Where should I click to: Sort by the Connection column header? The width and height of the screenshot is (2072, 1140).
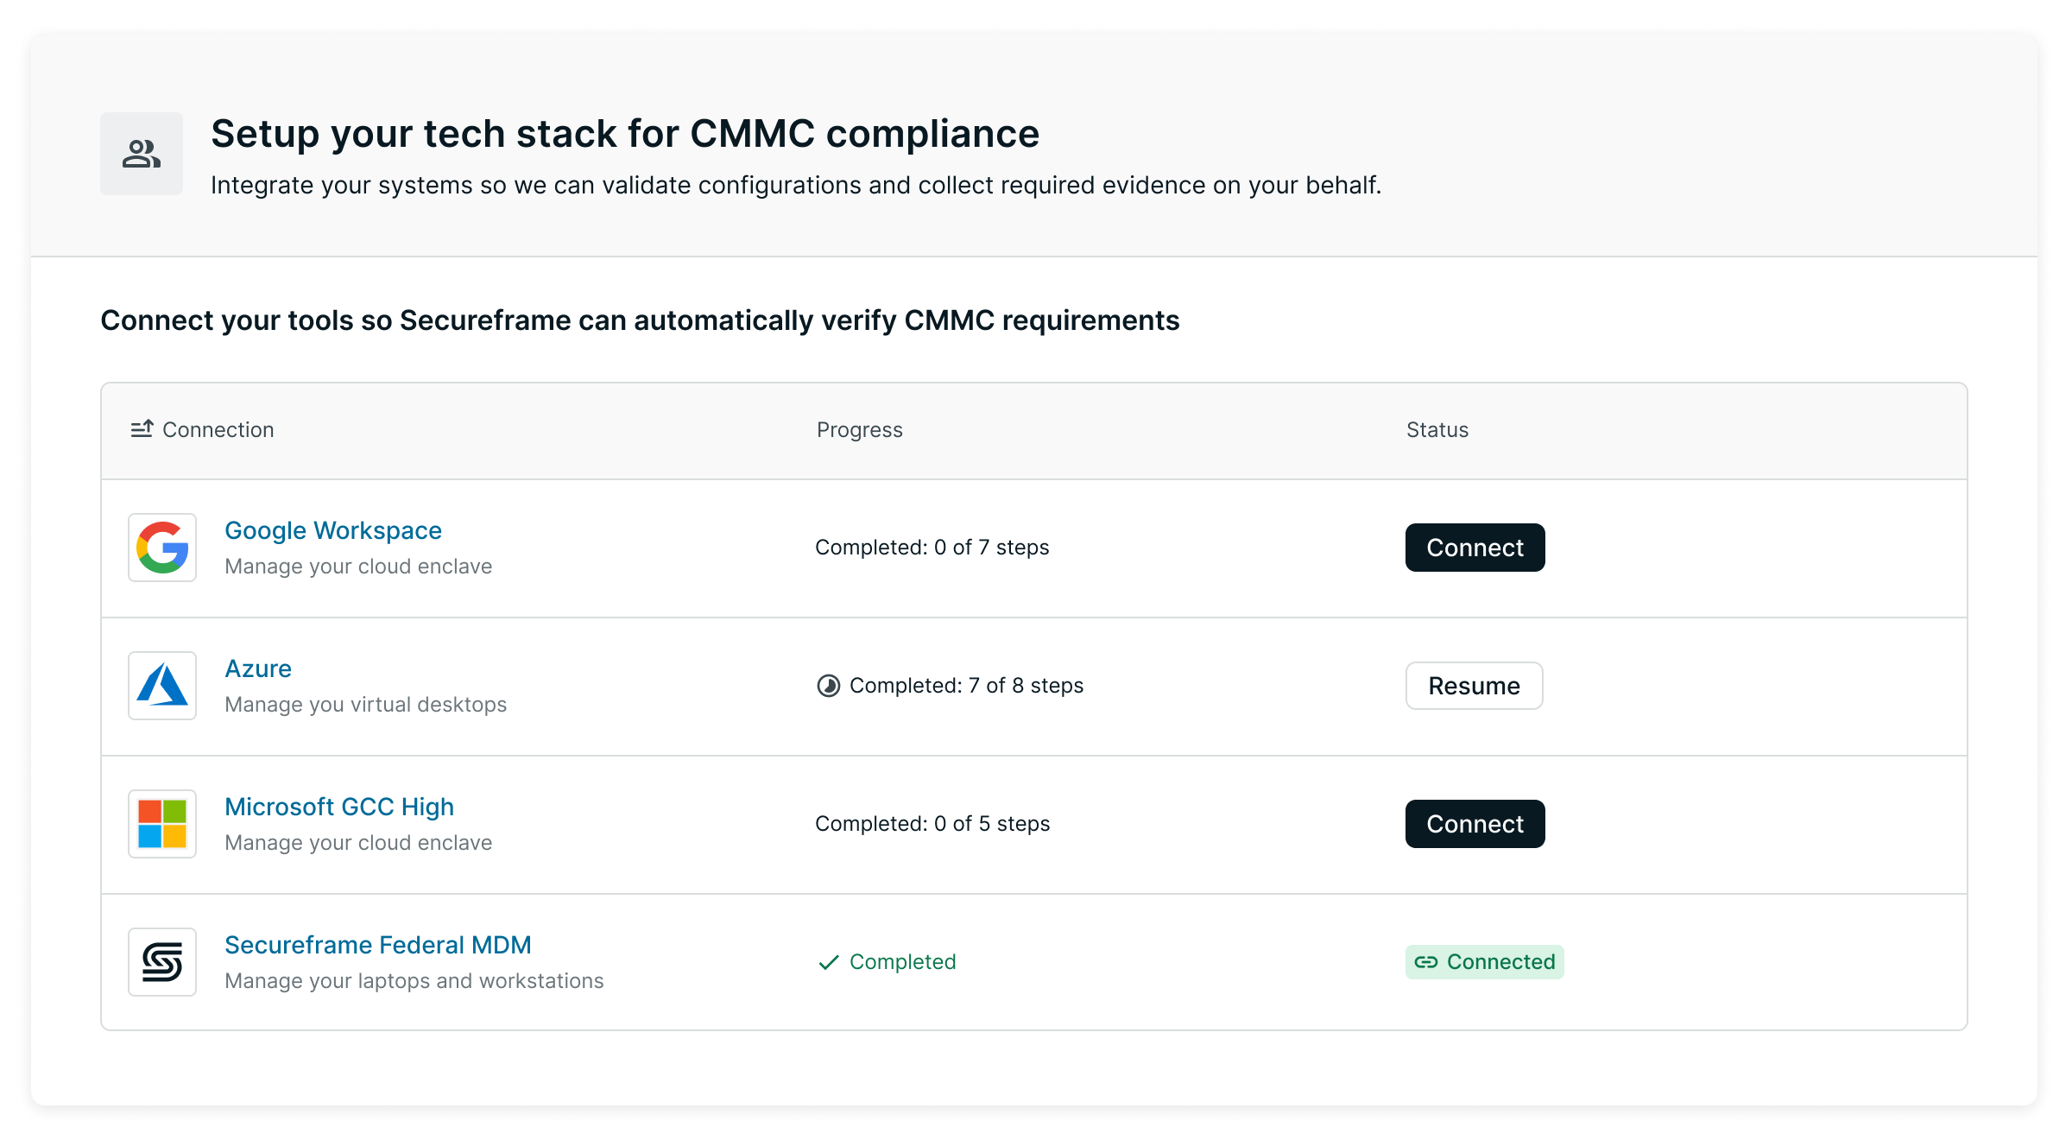coord(218,429)
